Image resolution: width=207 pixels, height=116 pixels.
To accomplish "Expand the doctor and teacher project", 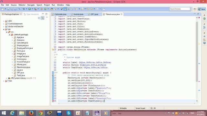I will pyautogui.click(x=4, y=26).
